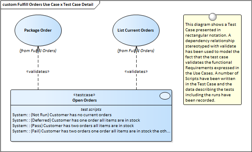Click the dashed connector below right validates label
252x152 pixels.
point(136,82)
